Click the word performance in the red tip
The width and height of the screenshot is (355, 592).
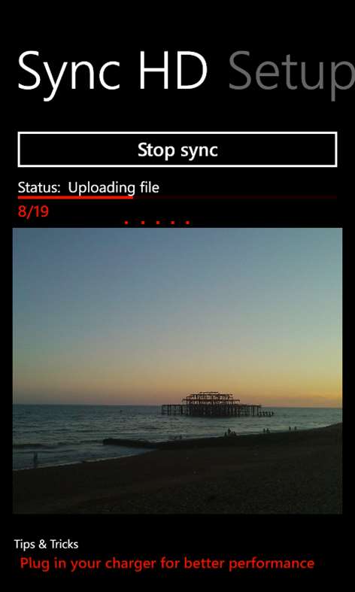point(272,564)
